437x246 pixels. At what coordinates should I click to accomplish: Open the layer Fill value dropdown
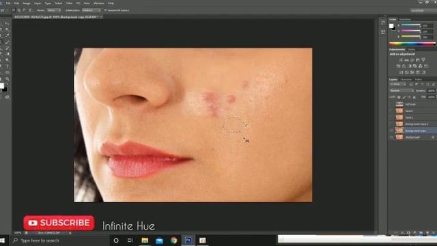coord(431,97)
